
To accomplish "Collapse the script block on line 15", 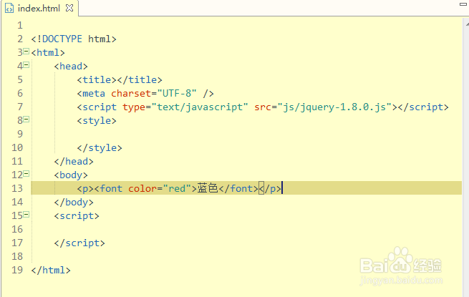I will pos(26,215).
